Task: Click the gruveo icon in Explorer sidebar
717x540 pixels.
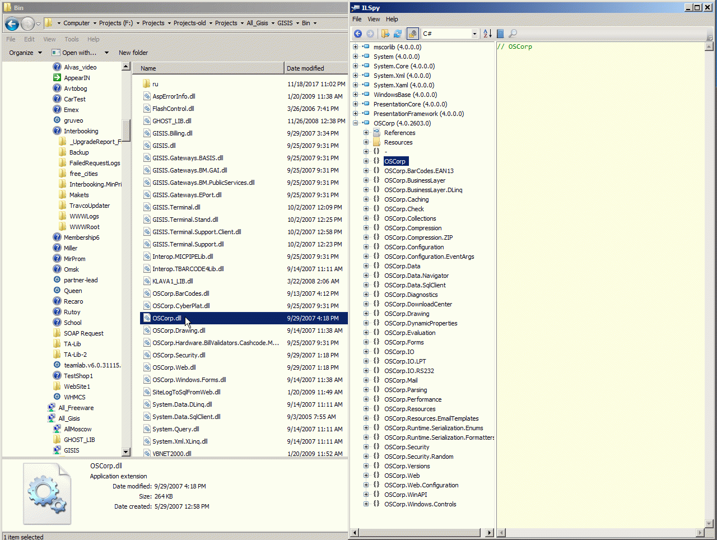Action: 57,120
